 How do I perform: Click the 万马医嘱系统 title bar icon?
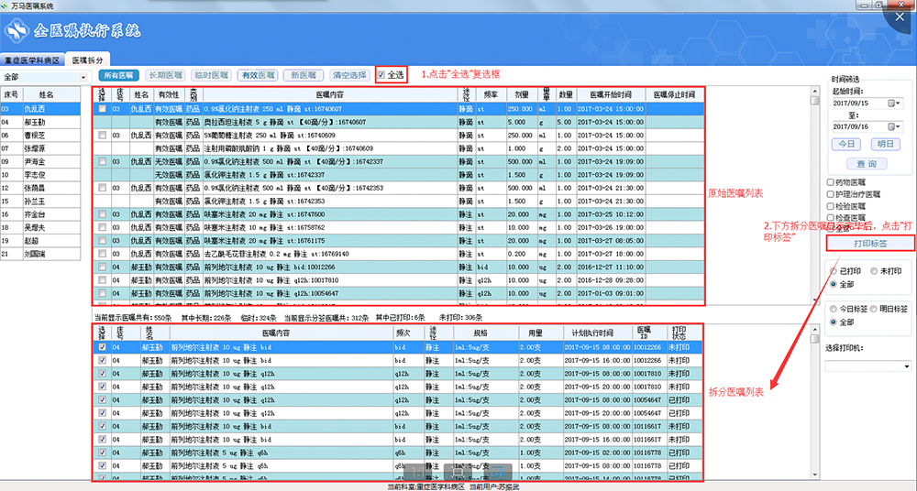[x=6, y=5]
